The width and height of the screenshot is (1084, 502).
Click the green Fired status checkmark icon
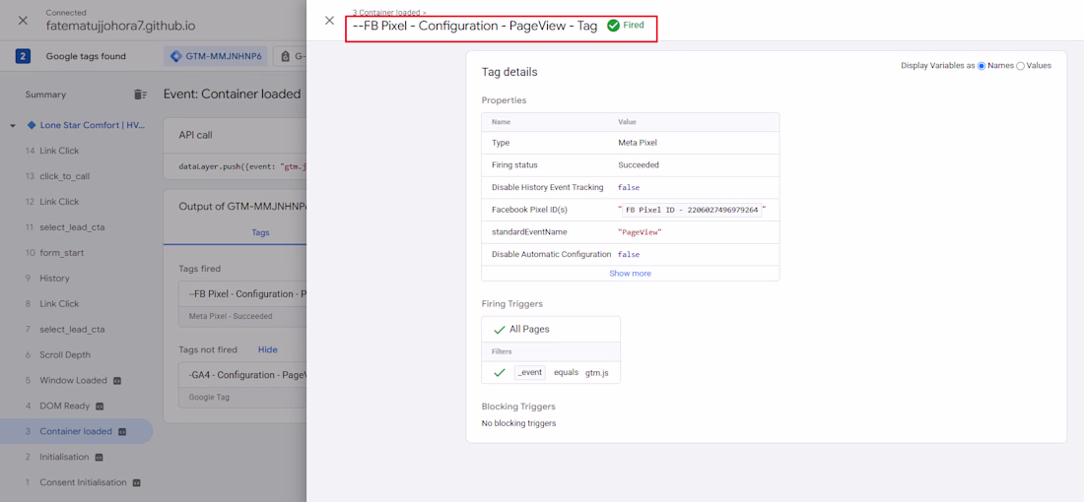coord(613,26)
